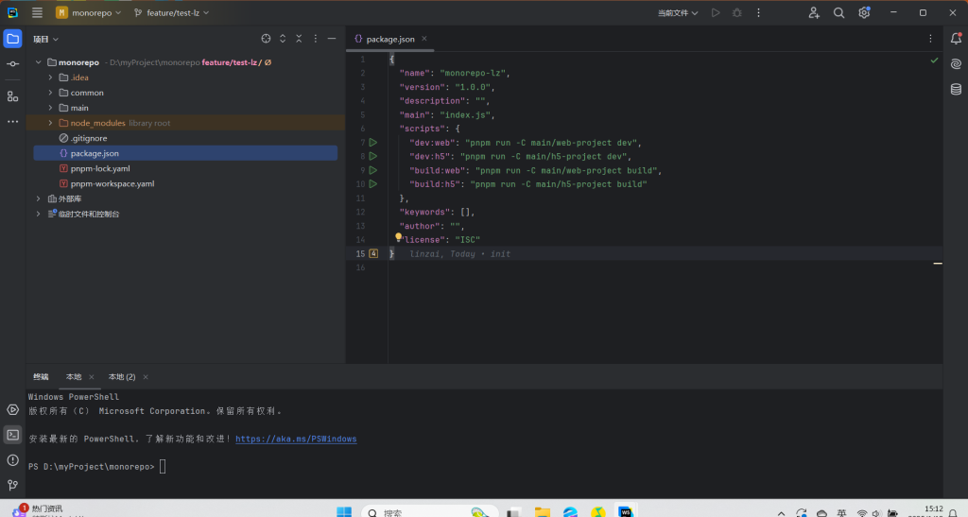
Task: Click the WebStorm logo icon
Action: click(12, 12)
